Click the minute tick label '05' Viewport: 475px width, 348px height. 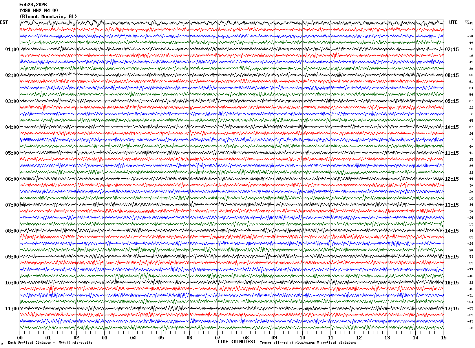coord(161,337)
